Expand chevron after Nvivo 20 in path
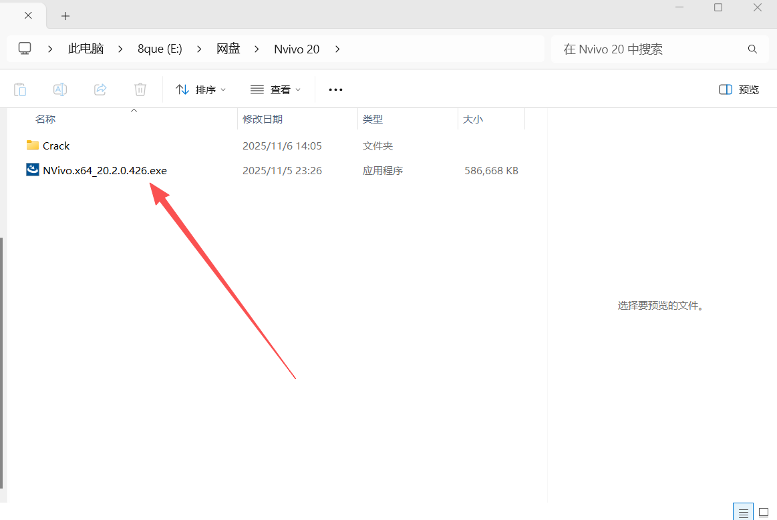This screenshot has width=777, height=520. pyautogui.click(x=337, y=49)
